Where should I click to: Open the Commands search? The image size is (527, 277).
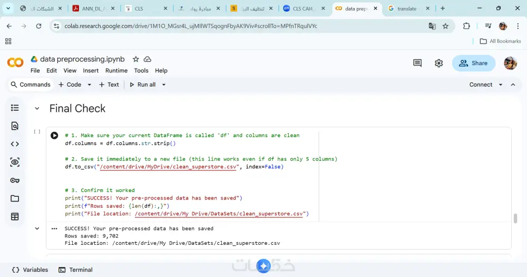point(31,85)
